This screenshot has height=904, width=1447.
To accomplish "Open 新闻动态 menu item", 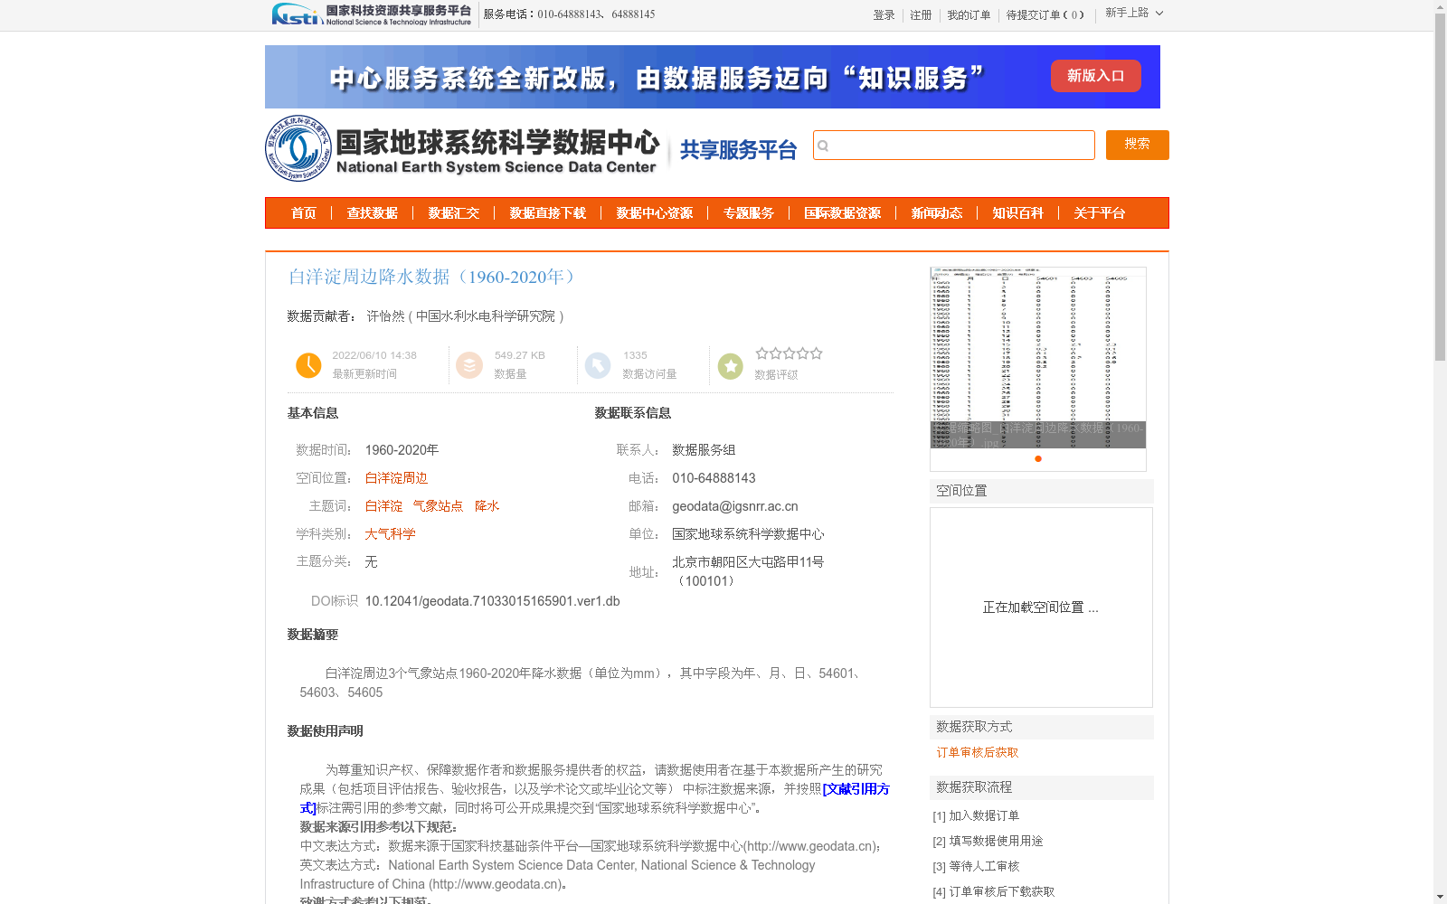I will point(937,213).
